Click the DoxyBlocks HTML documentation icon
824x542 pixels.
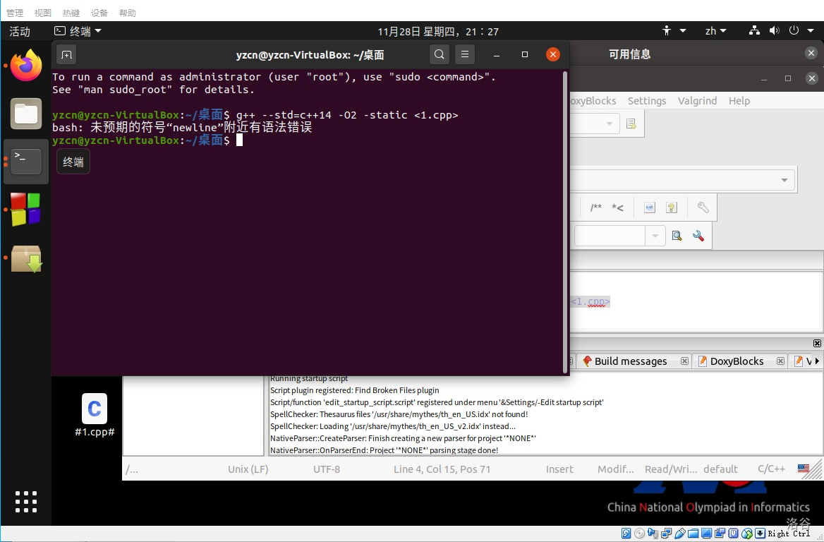coord(650,207)
